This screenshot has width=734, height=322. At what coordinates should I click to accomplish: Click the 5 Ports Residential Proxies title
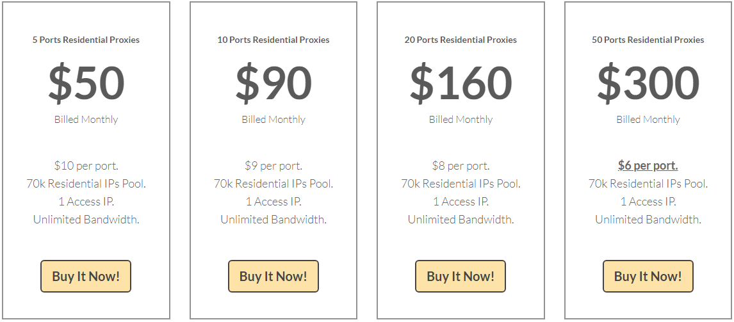pyautogui.click(x=86, y=40)
